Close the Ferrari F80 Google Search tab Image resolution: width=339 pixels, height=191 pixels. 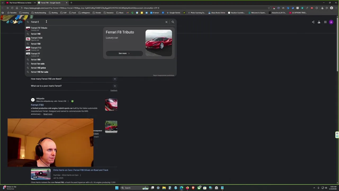coord(66,3)
